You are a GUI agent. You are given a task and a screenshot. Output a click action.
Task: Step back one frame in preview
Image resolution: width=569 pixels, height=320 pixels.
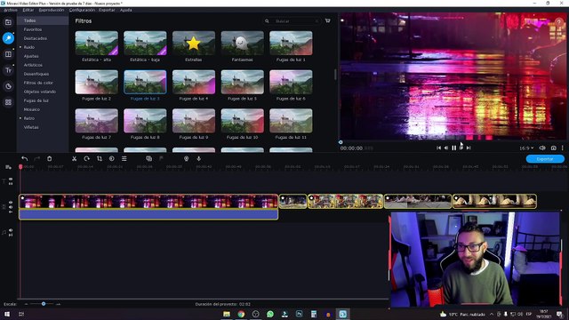(446, 148)
